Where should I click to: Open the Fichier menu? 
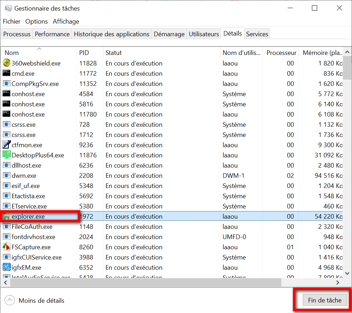[x=12, y=21]
